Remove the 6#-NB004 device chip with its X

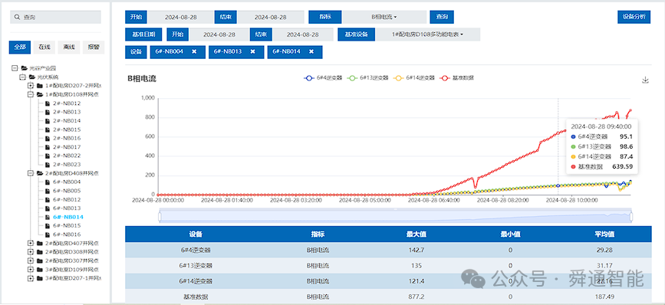coord(194,51)
